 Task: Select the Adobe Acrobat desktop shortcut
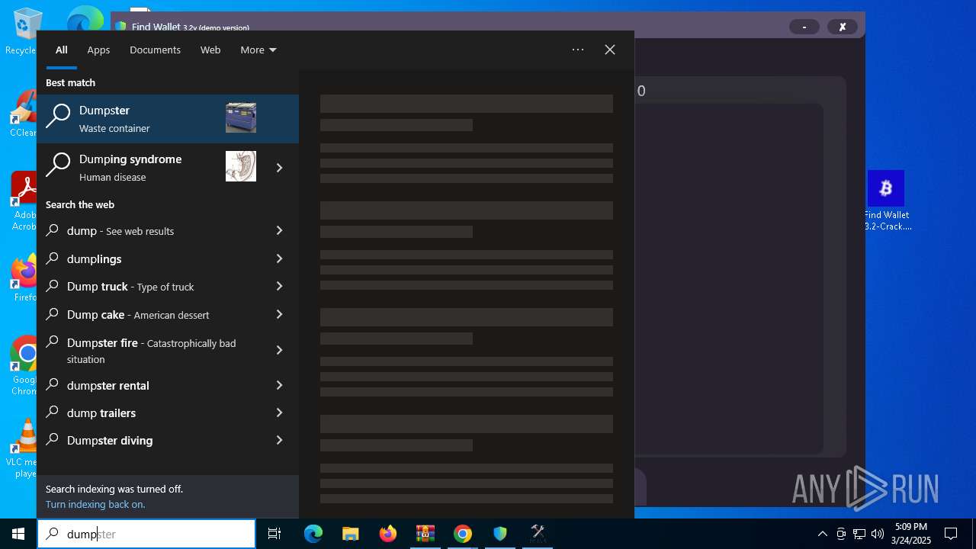click(24, 201)
